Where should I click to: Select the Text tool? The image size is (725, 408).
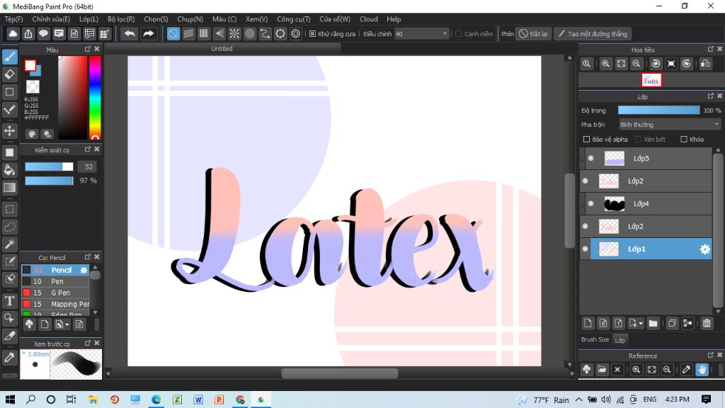[x=10, y=301]
